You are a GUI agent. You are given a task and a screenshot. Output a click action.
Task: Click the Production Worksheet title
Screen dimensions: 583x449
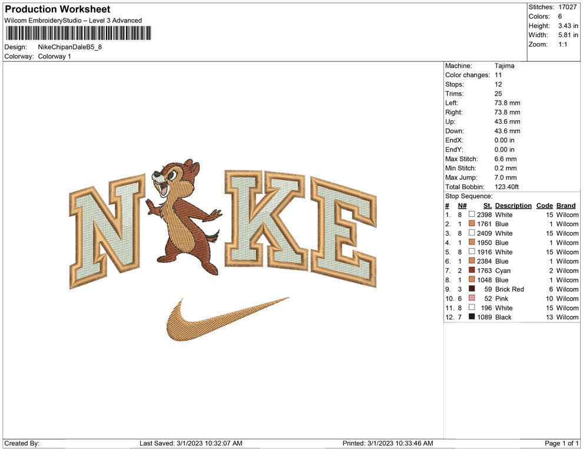58,9
